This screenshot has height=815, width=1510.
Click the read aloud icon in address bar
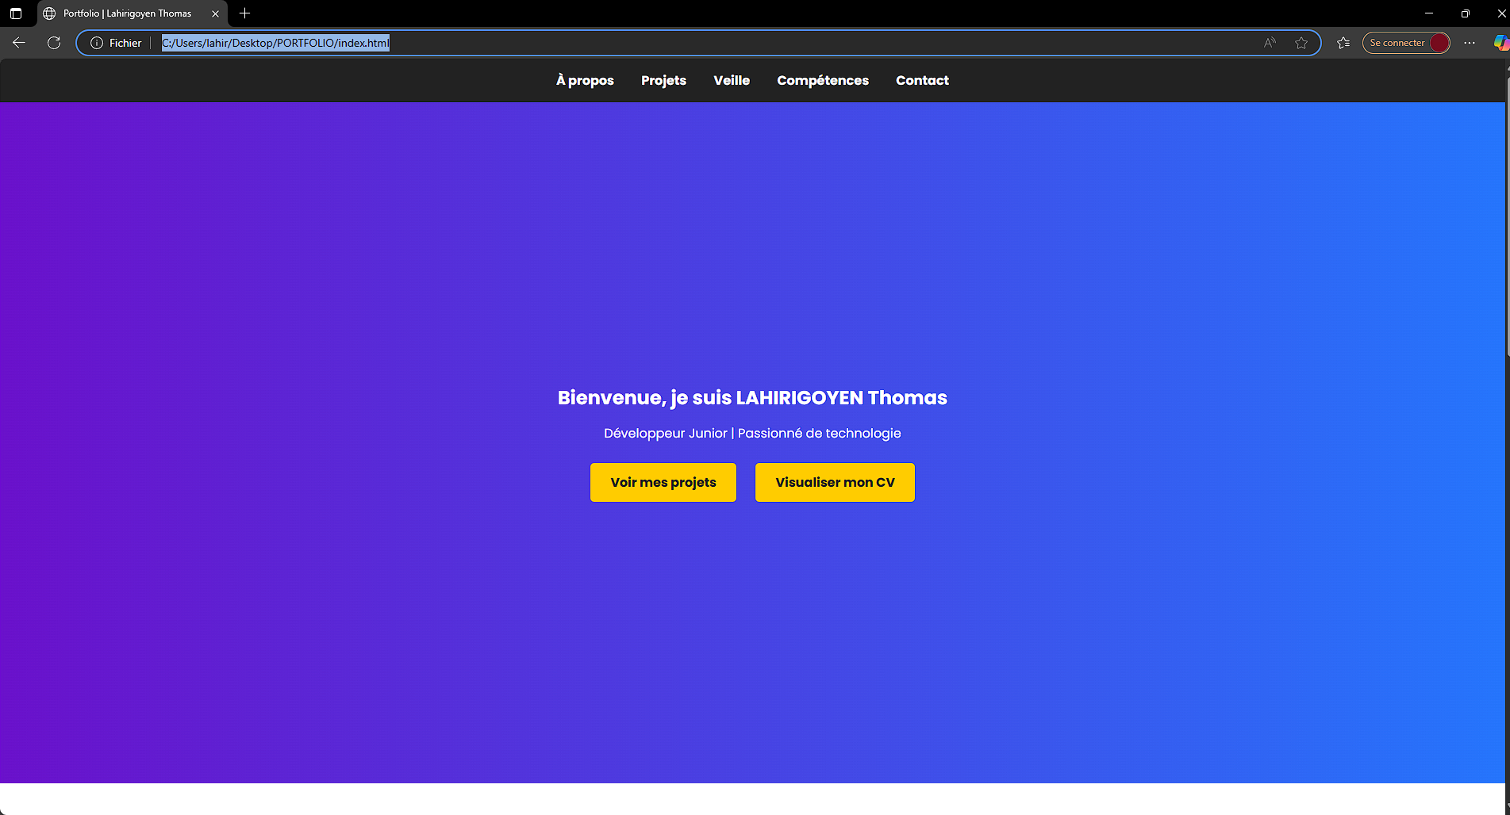pos(1270,43)
